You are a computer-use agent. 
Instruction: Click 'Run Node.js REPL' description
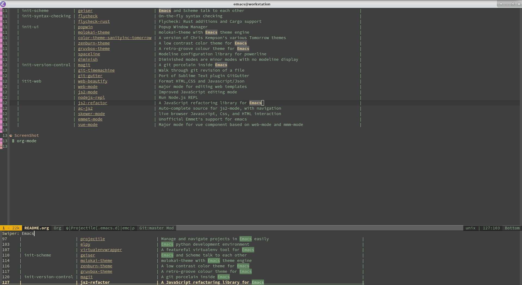click(178, 97)
